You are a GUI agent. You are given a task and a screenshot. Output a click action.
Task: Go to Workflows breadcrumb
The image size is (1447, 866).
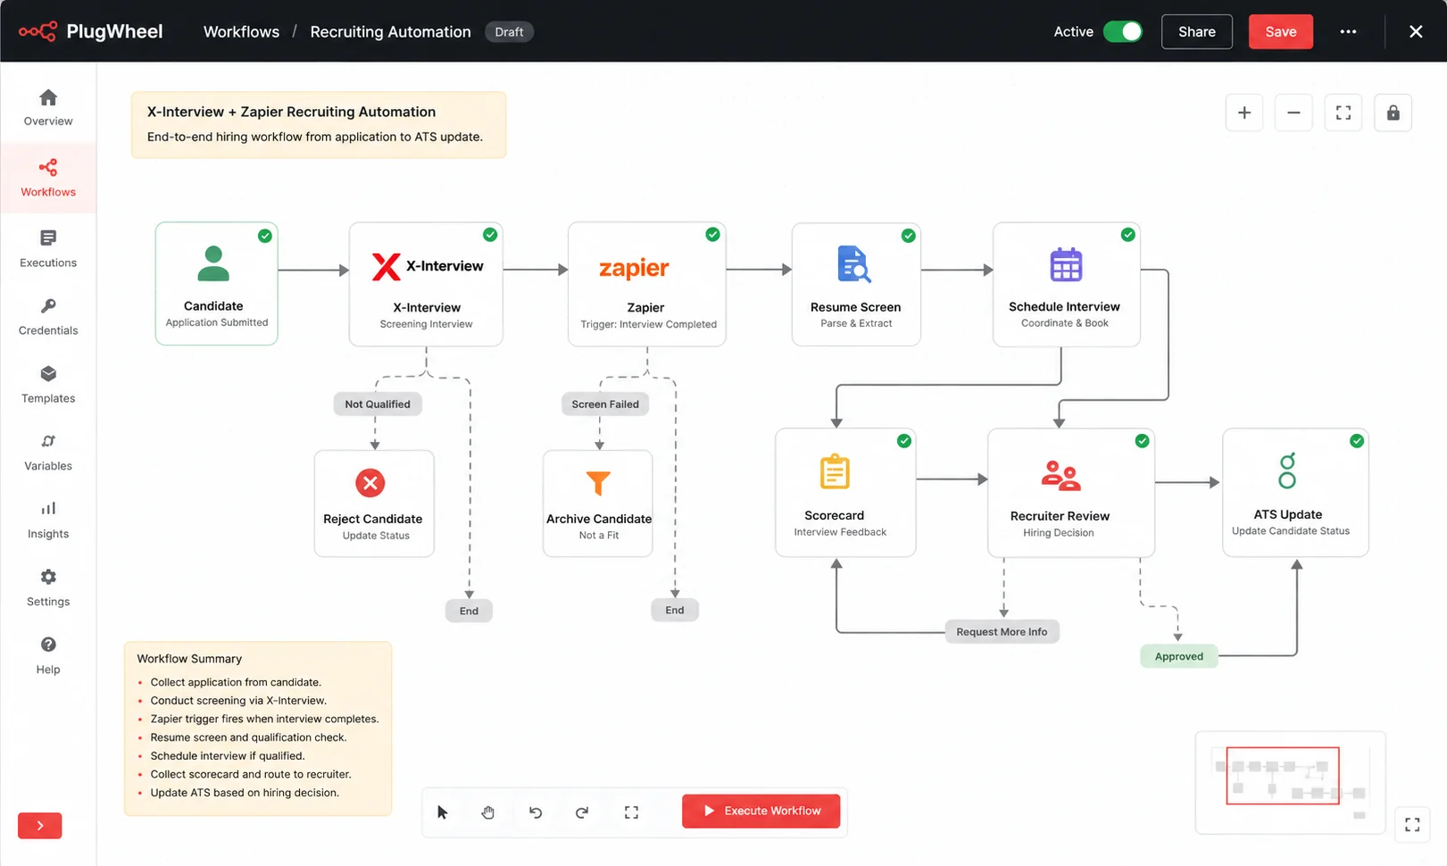[241, 31]
